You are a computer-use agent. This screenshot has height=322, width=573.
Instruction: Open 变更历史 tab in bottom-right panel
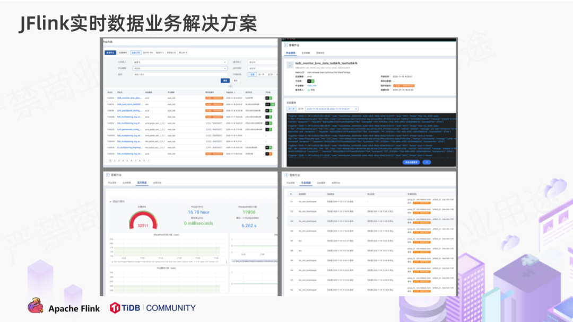(335, 183)
